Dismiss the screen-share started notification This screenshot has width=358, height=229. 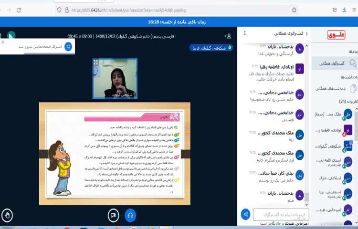[x=3, y=42]
